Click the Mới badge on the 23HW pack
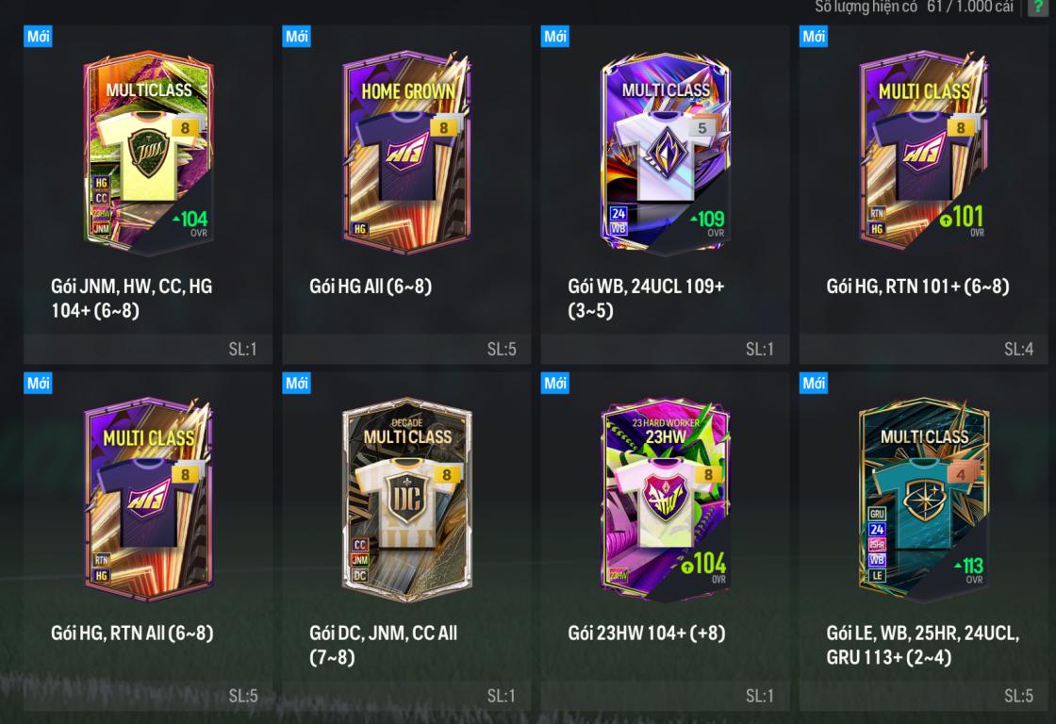The width and height of the screenshot is (1056, 724). [555, 384]
